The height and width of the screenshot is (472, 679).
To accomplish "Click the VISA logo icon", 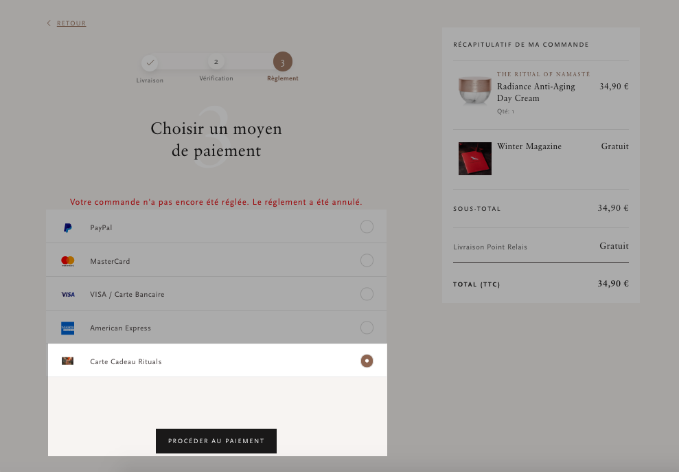I will [x=68, y=294].
